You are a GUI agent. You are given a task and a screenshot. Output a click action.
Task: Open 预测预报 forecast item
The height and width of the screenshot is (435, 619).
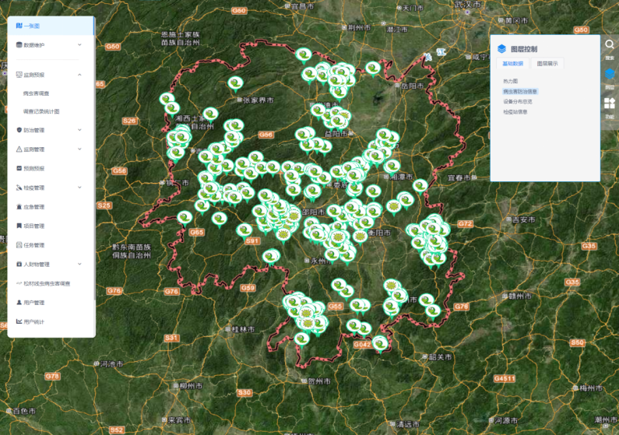33,168
